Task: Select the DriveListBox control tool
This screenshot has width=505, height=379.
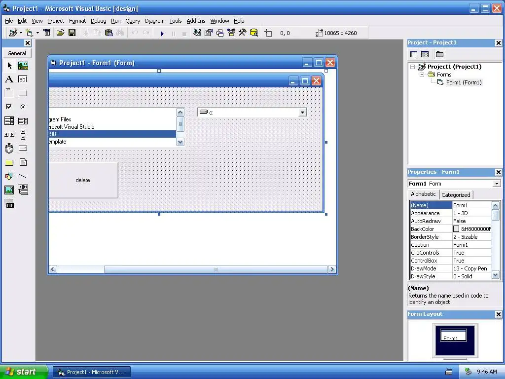Action: pos(23,148)
